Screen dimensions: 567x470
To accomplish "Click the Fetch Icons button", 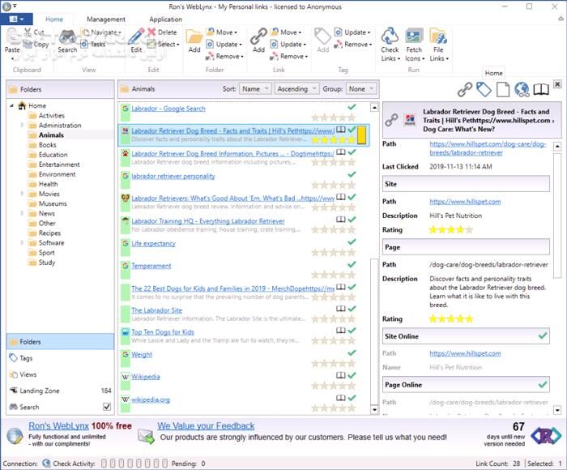I will point(414,37).
